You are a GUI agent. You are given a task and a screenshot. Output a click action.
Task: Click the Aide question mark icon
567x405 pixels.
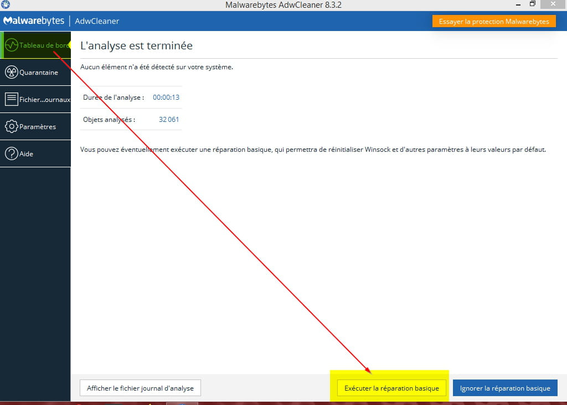12,153
